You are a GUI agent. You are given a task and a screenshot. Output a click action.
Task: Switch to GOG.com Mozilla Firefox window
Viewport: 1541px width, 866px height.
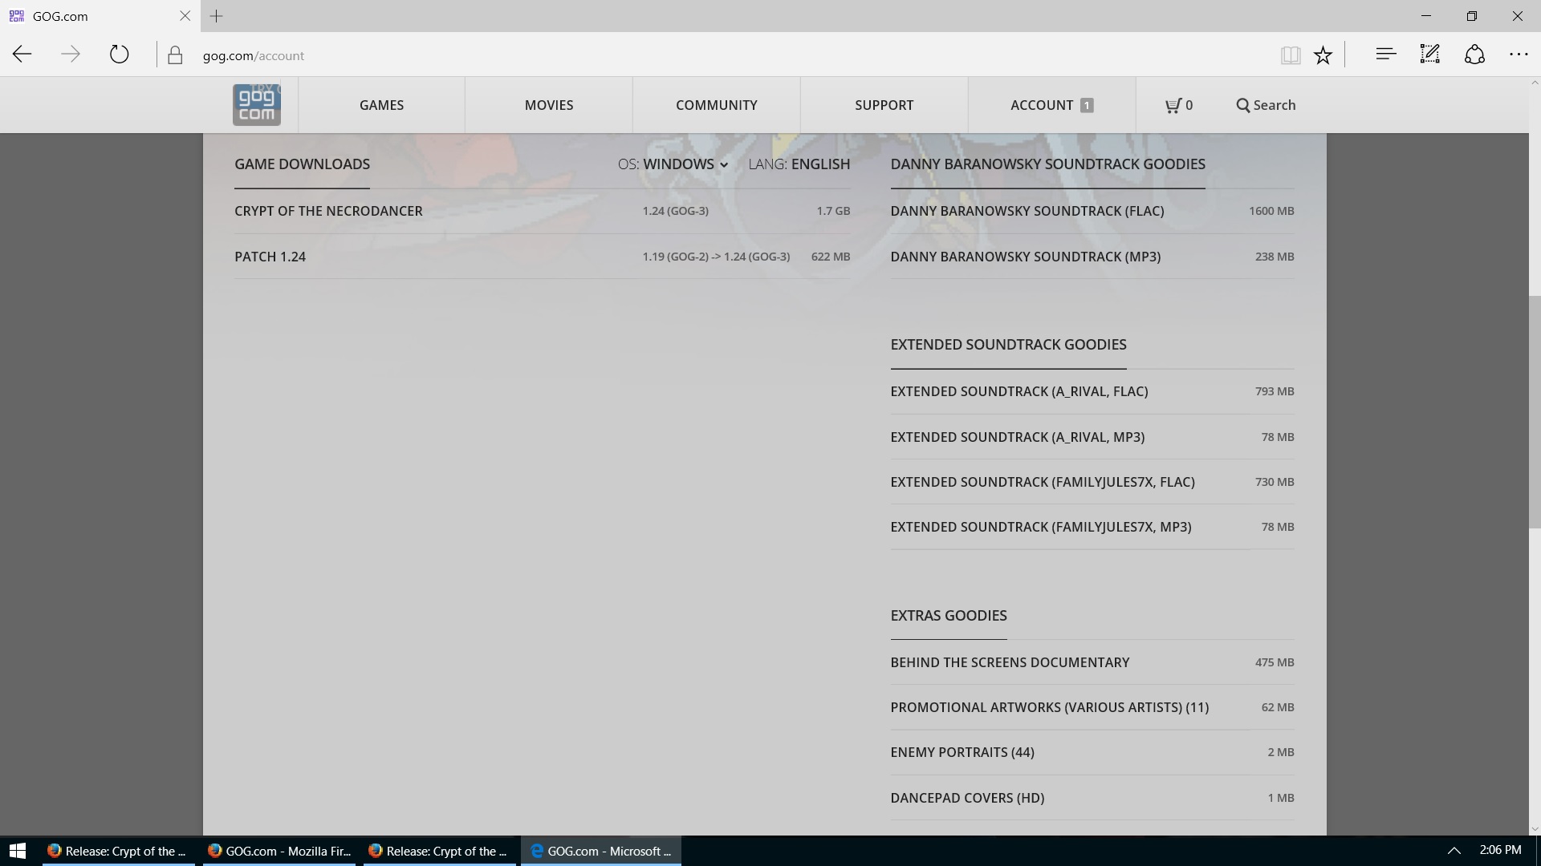(280, 851)
